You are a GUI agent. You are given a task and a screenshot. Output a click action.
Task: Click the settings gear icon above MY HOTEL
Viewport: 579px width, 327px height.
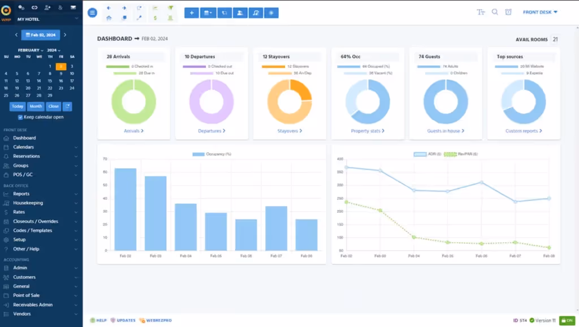20,7
